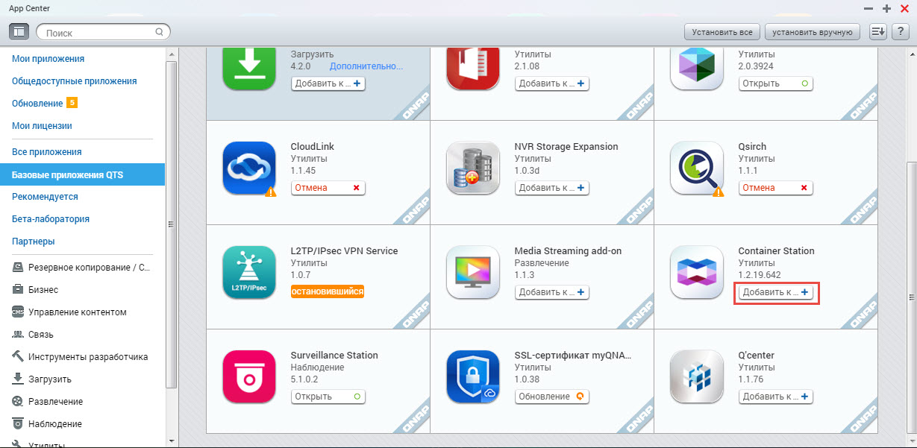
Task: Go to My Apps section
Action: click(x=48, y=58)
